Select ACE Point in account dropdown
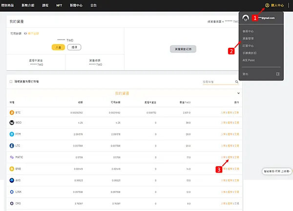Image resolution: width=293 pixels, height=211 pixels. [x=249, y=60]
